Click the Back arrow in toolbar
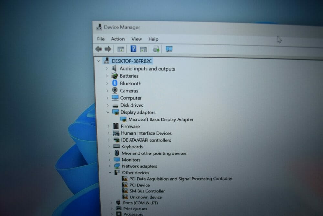 click(x=99, y=49)
